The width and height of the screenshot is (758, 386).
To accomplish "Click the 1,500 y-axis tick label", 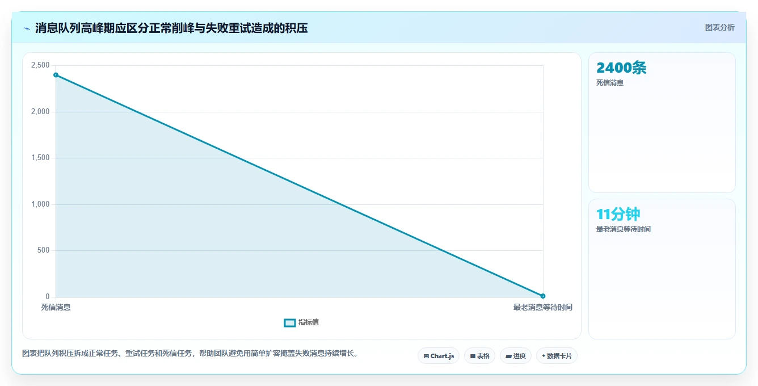I will pos(40,158).
